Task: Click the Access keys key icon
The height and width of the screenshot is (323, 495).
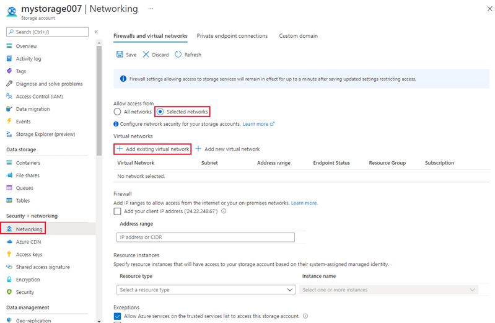Action: pyautogui.click(x=9, y=254)
